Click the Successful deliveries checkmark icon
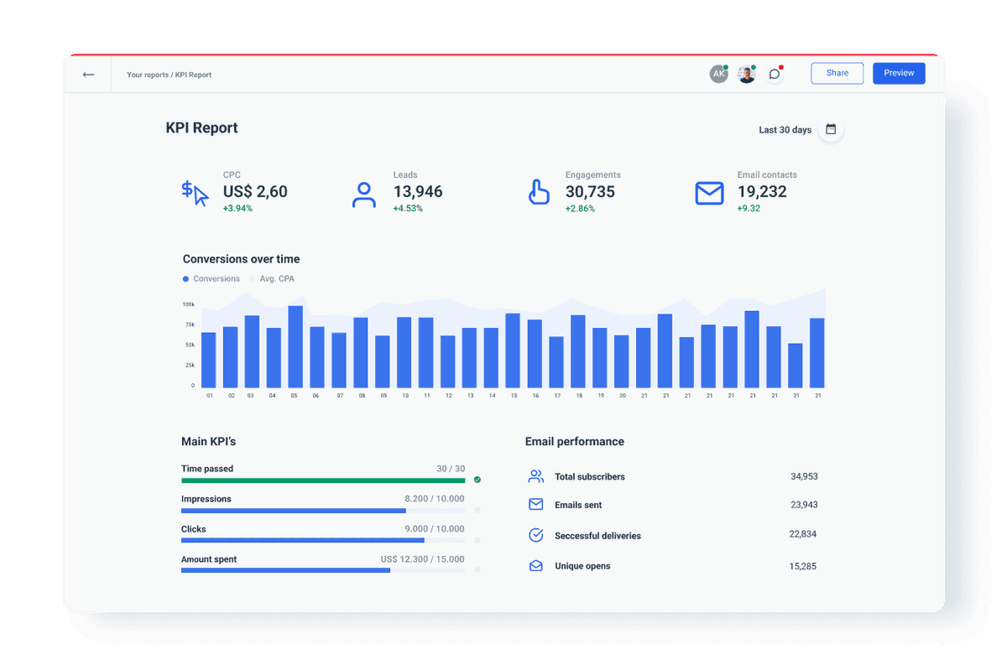 pyautogui.click(x=536, y=535)
